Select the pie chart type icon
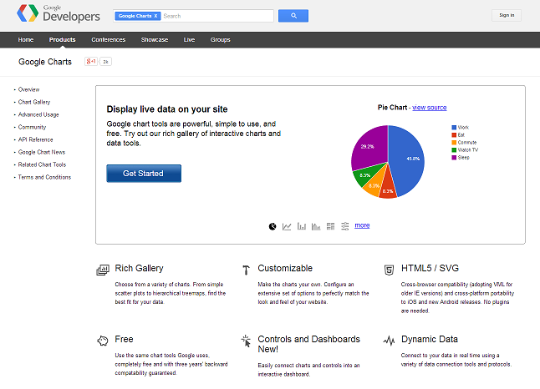Viewport: 540px width, 389px height. click(273, 226)
